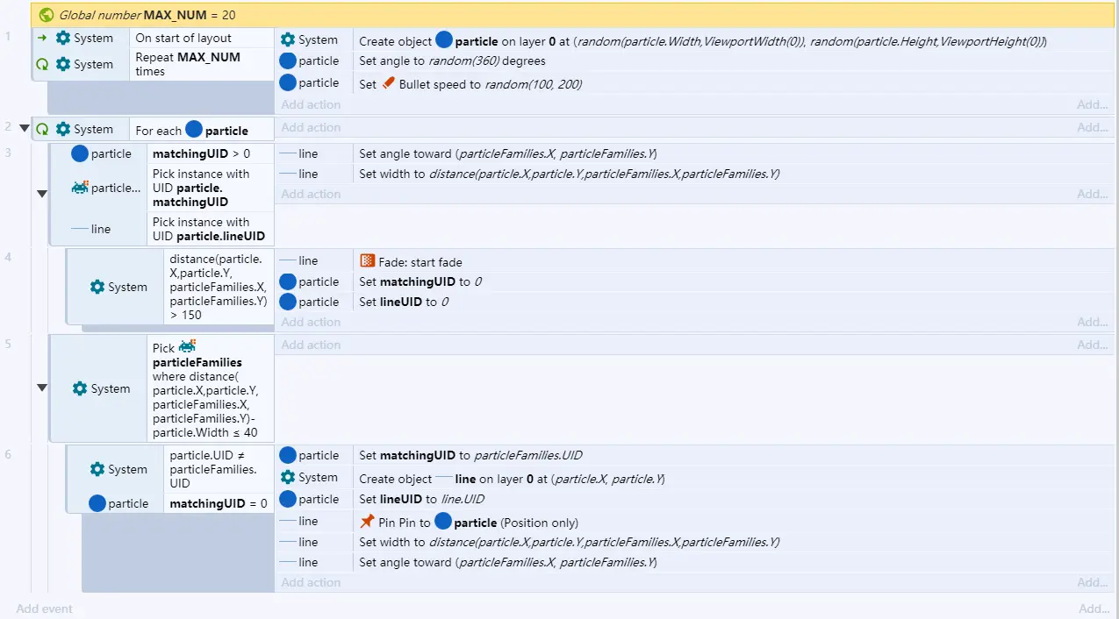The image size is (1119, 619).
Task: Click the Pin behavior icon in the Pin to particle action
Action: 368,522
